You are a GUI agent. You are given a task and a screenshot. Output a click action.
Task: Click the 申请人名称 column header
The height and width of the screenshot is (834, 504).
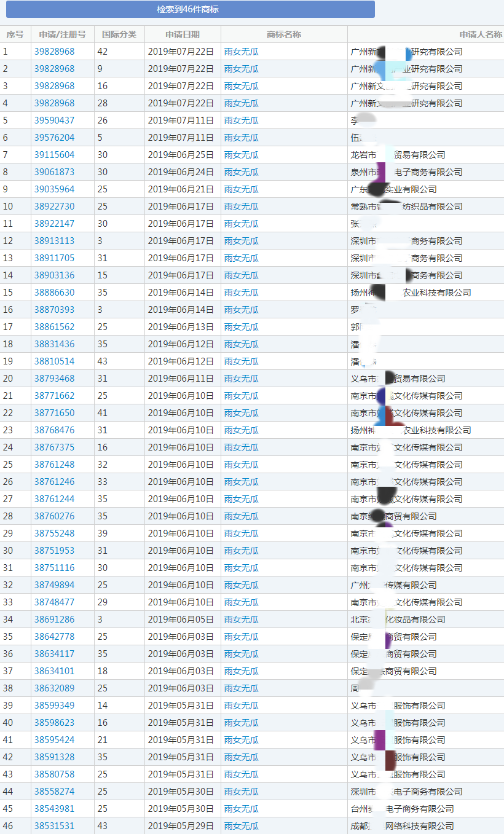[479, 34]
